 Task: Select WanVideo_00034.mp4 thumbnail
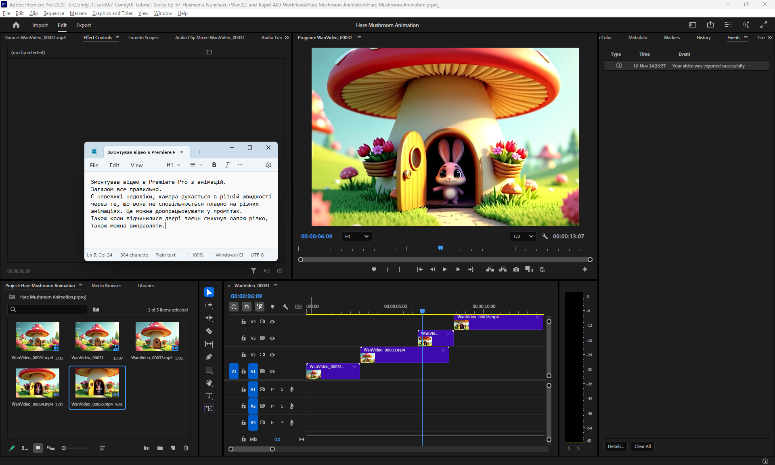click(38, 383)
